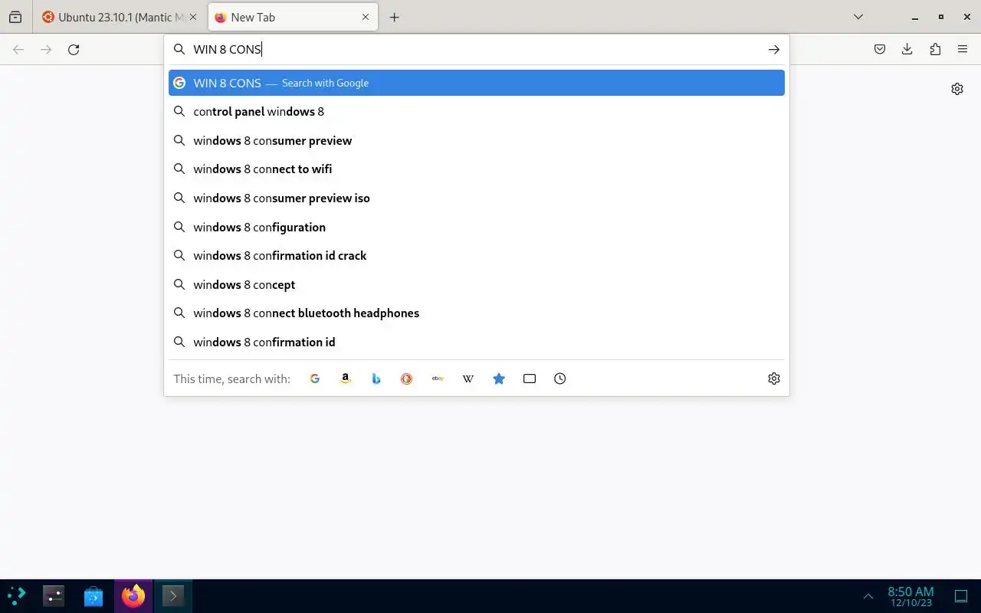981x613 pixels.
Task: Show desktop button at taskbar end
Action: click(961, 596)
